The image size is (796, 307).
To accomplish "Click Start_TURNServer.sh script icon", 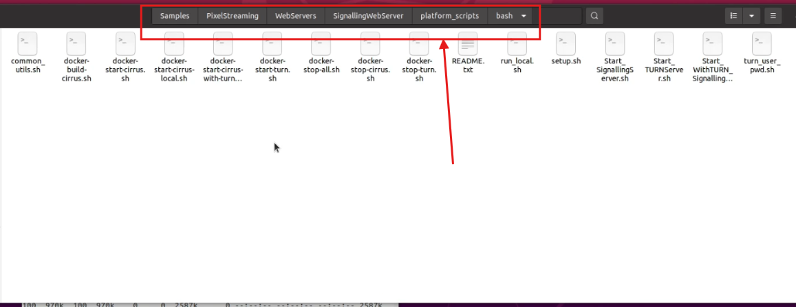I will pyautogui.click(x=663, y=43).
